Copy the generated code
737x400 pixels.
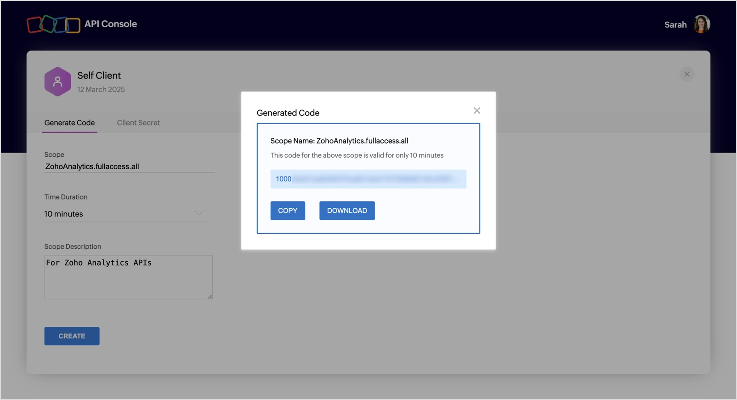tap(288, 211)
